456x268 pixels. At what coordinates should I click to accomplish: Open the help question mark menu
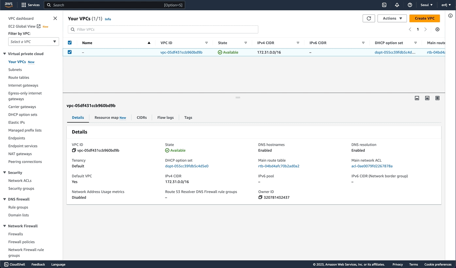[x=410, y=5]
